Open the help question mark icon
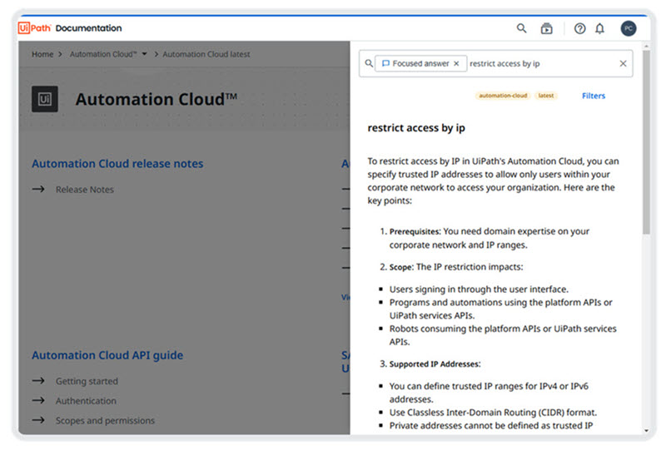The height and width of the screenshot is (450, 666). point(580,28)
